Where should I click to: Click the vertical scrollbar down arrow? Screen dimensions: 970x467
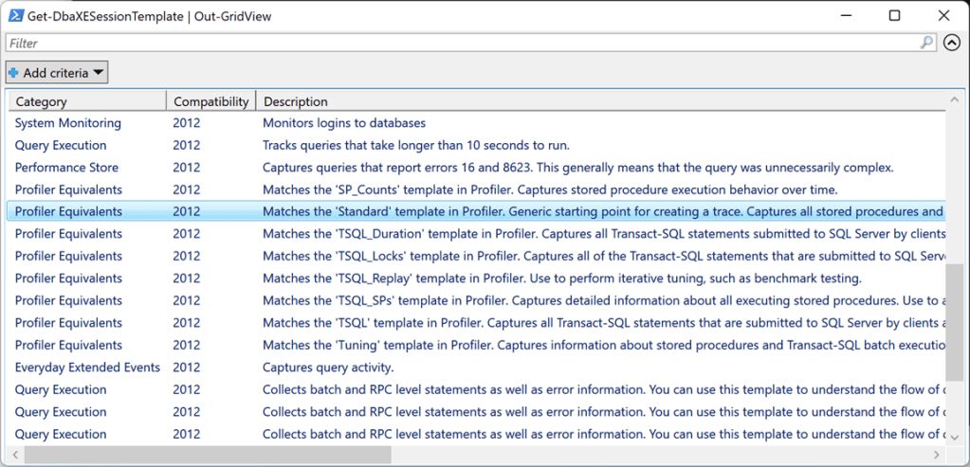[x=954, y=435]
